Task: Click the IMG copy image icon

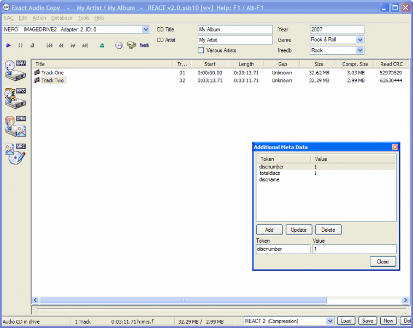Action: [15, 126]
